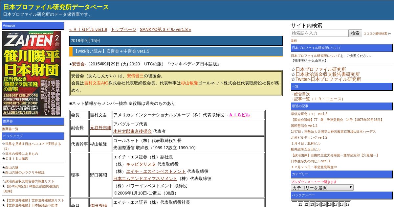Open the 澤田秀雄 link
Viewport: 394px width, 207px height.
tap(98, 206)
